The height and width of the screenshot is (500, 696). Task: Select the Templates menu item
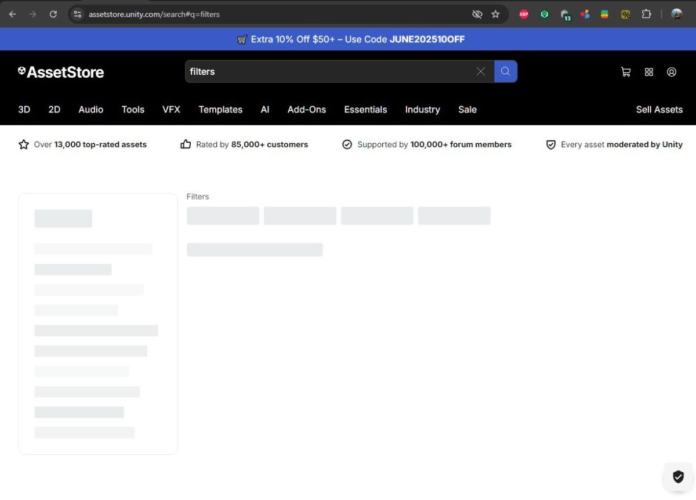coord(220,110)
